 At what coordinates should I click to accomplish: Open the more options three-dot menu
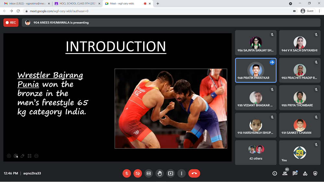point(182,173)
